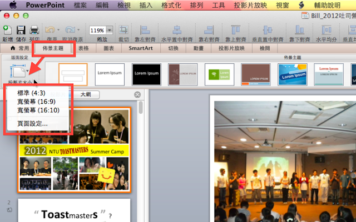Select the pale blue red-title theme

[x=329, y=74]
